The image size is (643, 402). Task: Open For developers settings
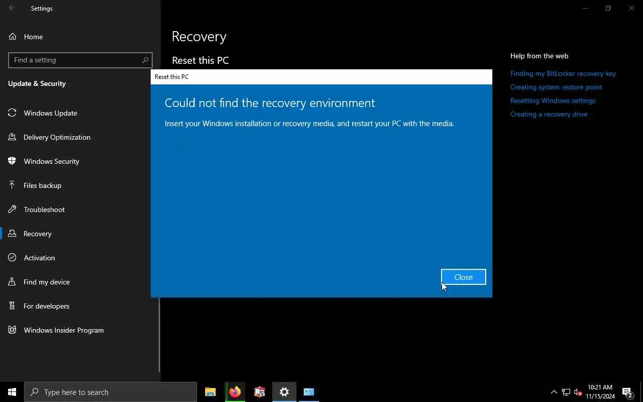point(80,306)
